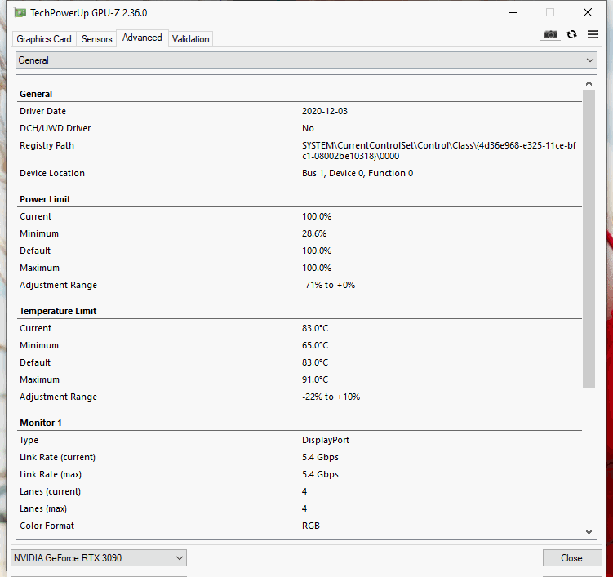Image resolution: width=613 pixels, height=577 pixels.
Task: Open the NVIDIA GeForce RTX 3090 dropdown
Action: pyautogui.click(x=99, y=558)
